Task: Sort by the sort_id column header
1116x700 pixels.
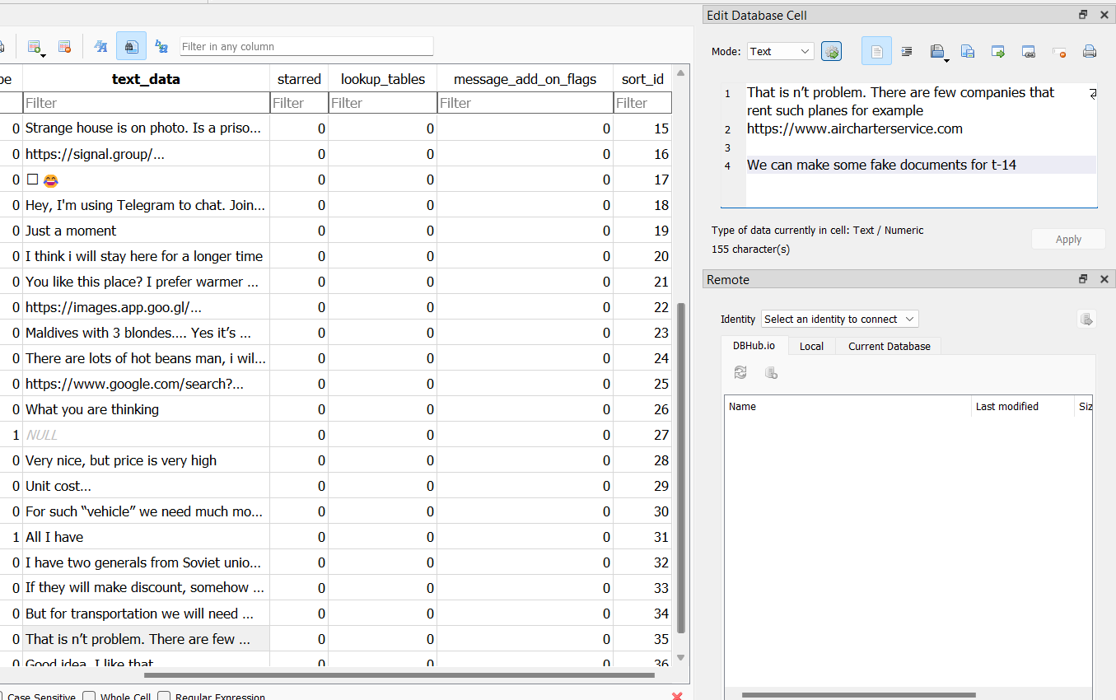Action: [x=642, y=79]
